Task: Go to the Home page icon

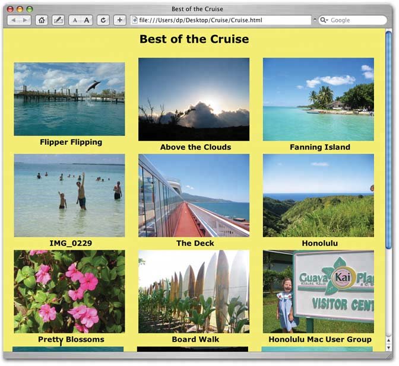Action: pos(42,20)
